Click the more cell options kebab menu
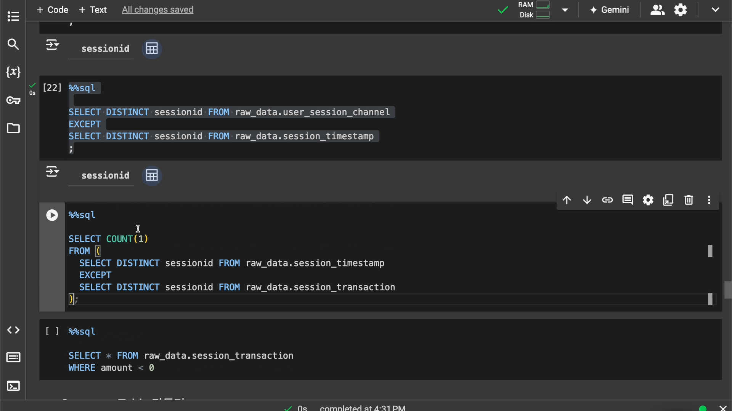 click(710, 201)
